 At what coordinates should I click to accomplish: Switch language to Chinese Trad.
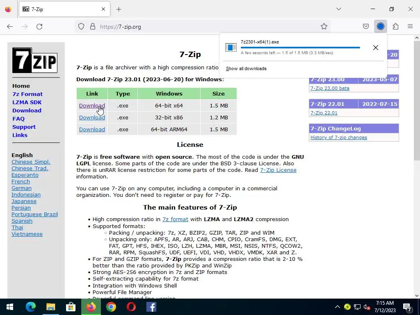coord(30,169)
